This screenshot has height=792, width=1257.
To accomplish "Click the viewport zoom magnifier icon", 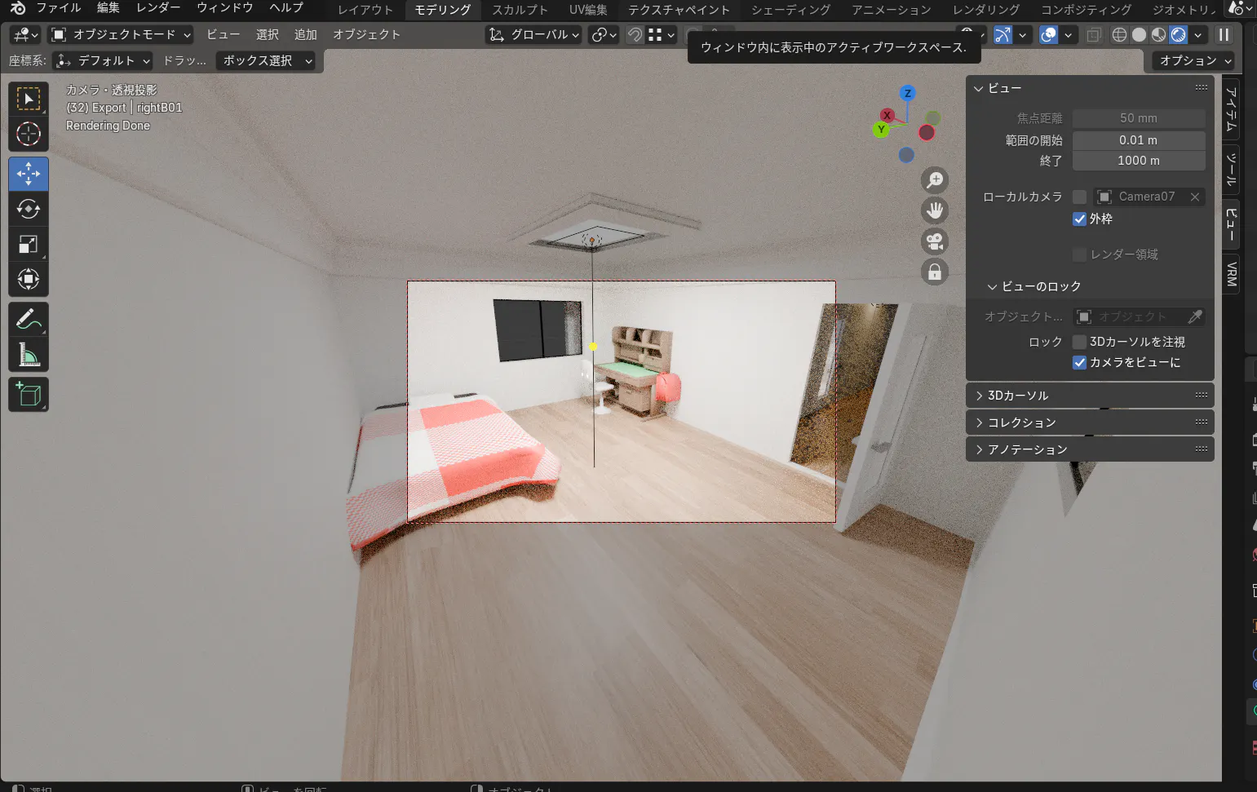I will (935, 180).
